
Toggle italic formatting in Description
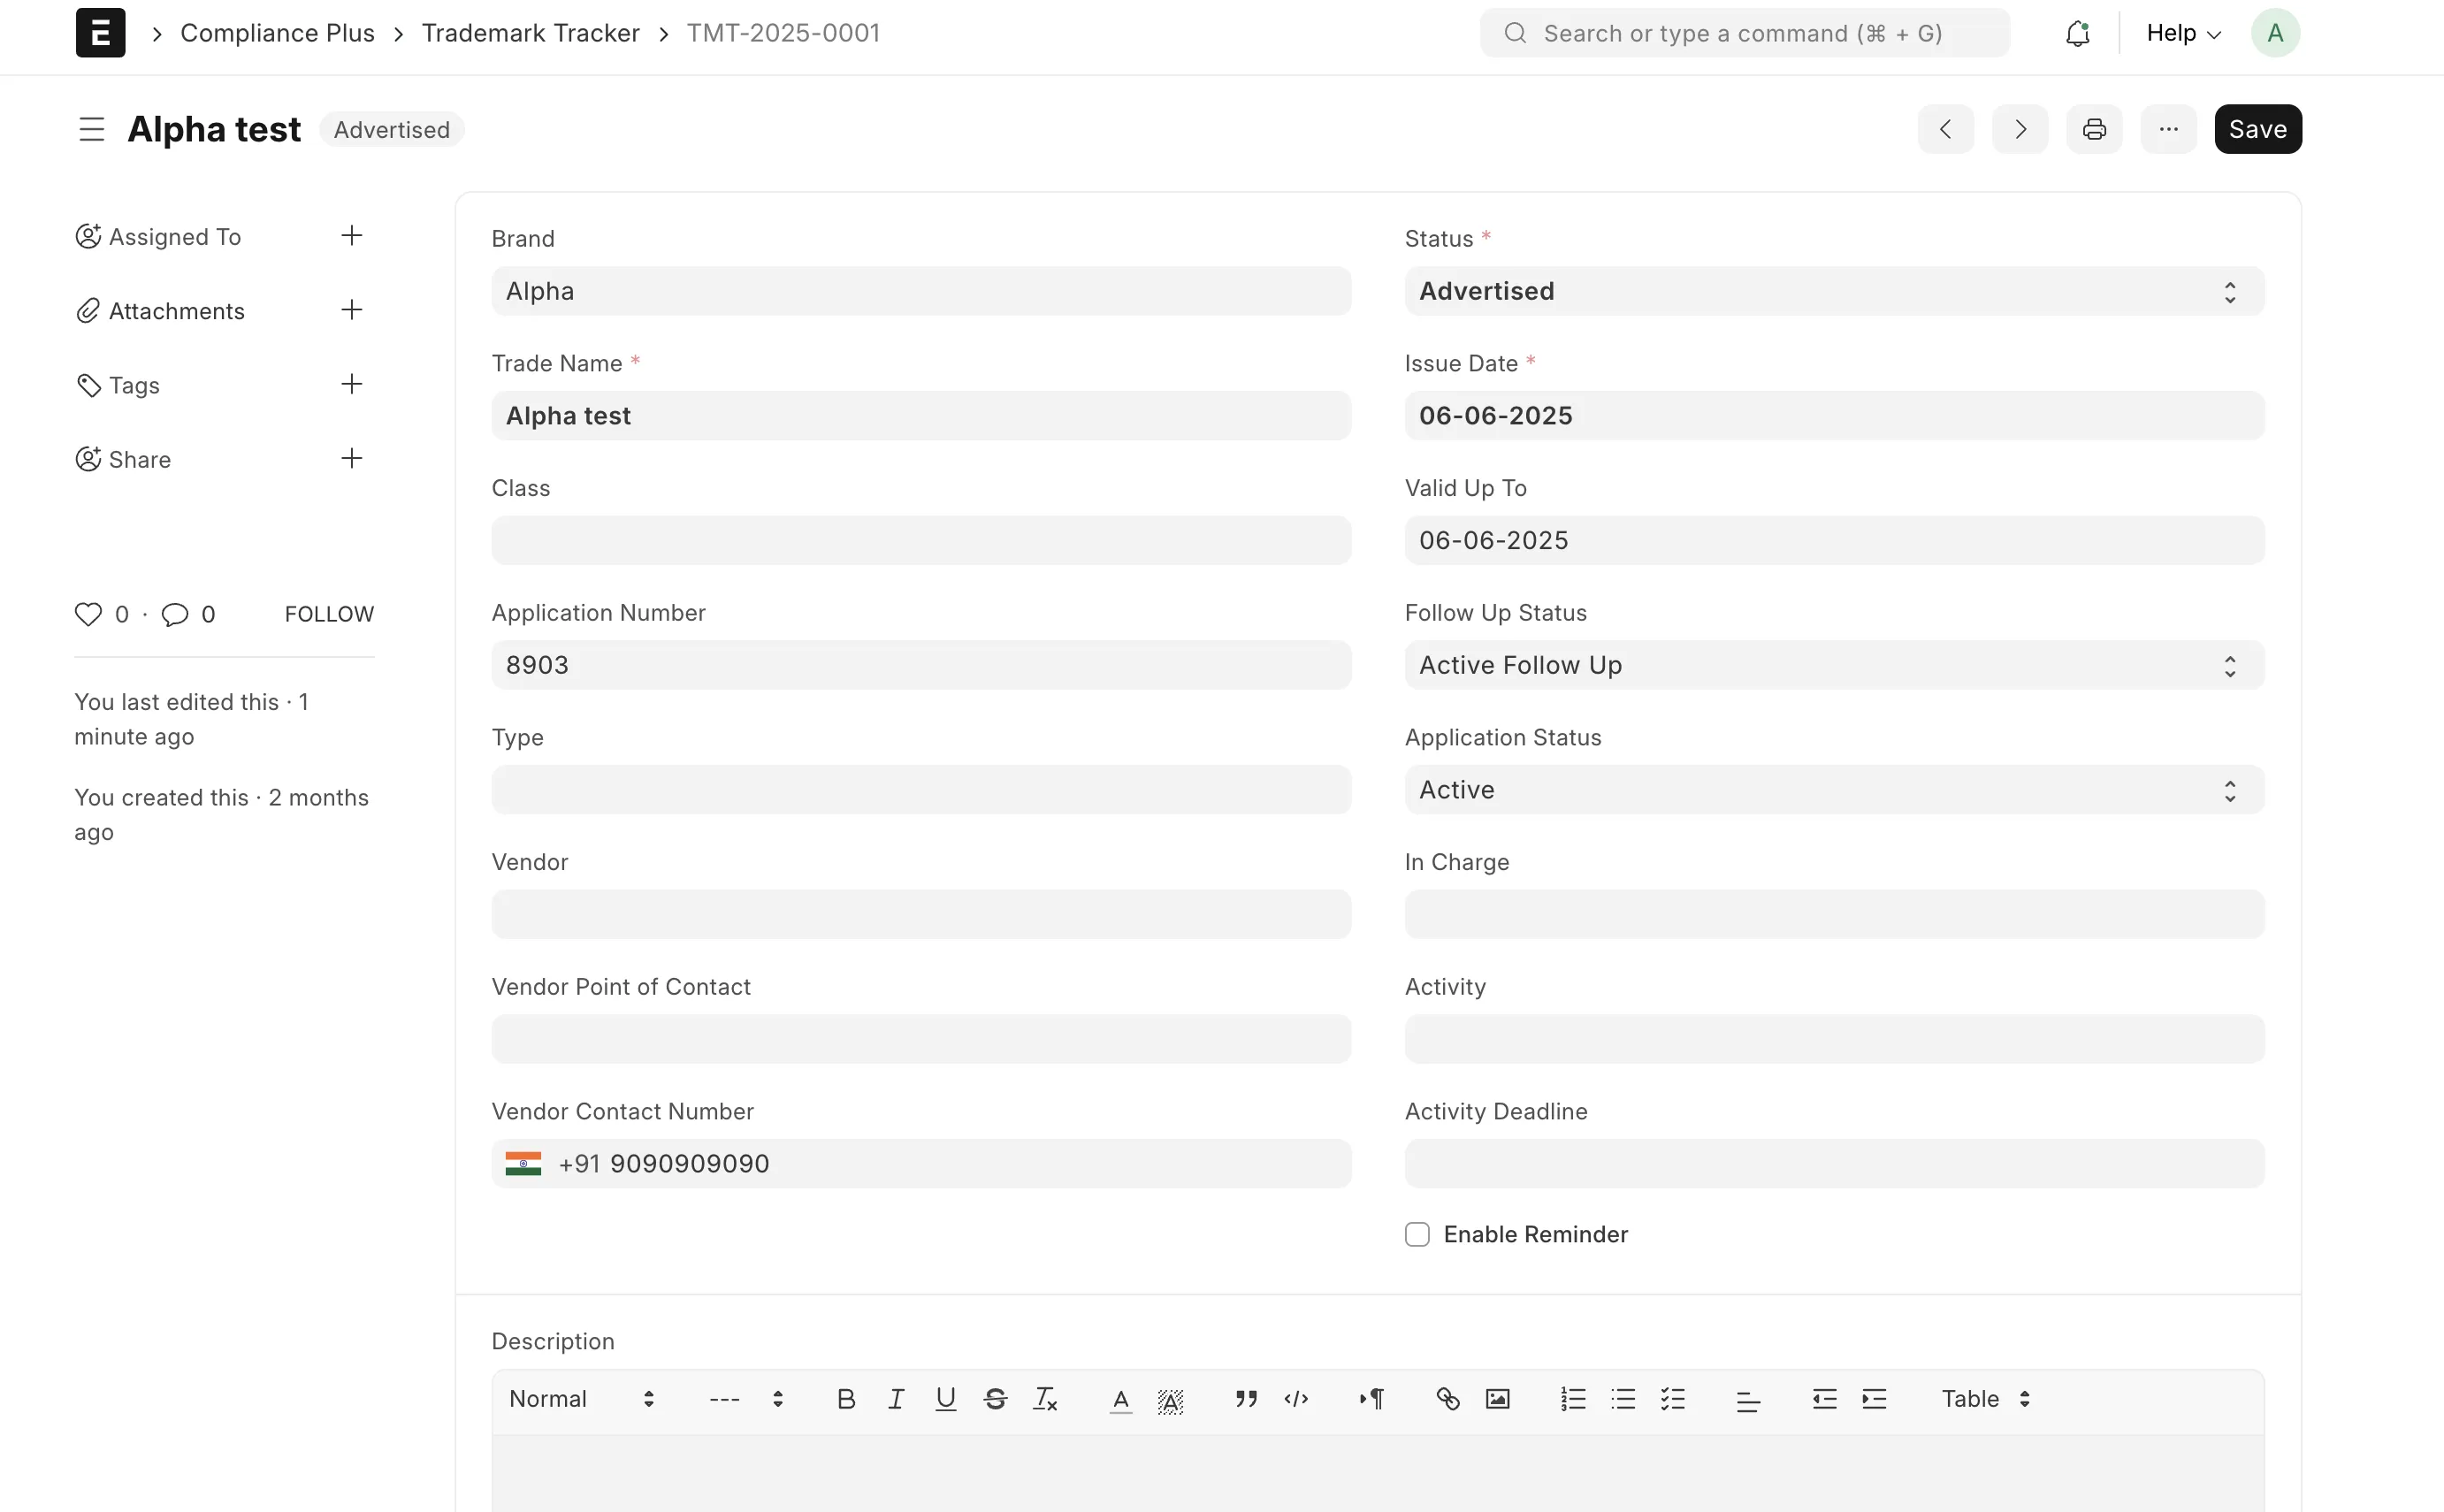tap(896, 1399)
